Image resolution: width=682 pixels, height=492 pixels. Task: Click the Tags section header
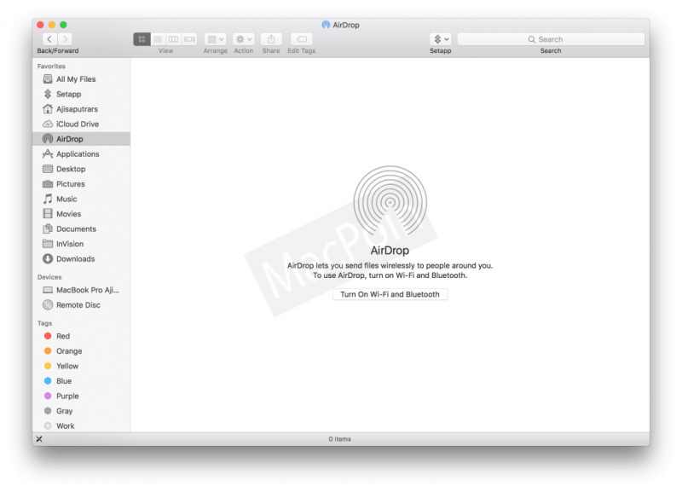(x=45, y=323)
